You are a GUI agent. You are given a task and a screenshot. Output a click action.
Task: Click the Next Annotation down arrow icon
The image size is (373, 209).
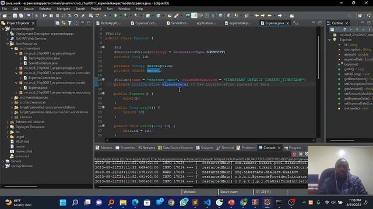point(236,16)
